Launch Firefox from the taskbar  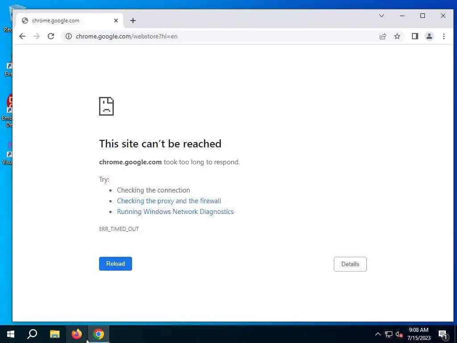click(x=77, y=334)
